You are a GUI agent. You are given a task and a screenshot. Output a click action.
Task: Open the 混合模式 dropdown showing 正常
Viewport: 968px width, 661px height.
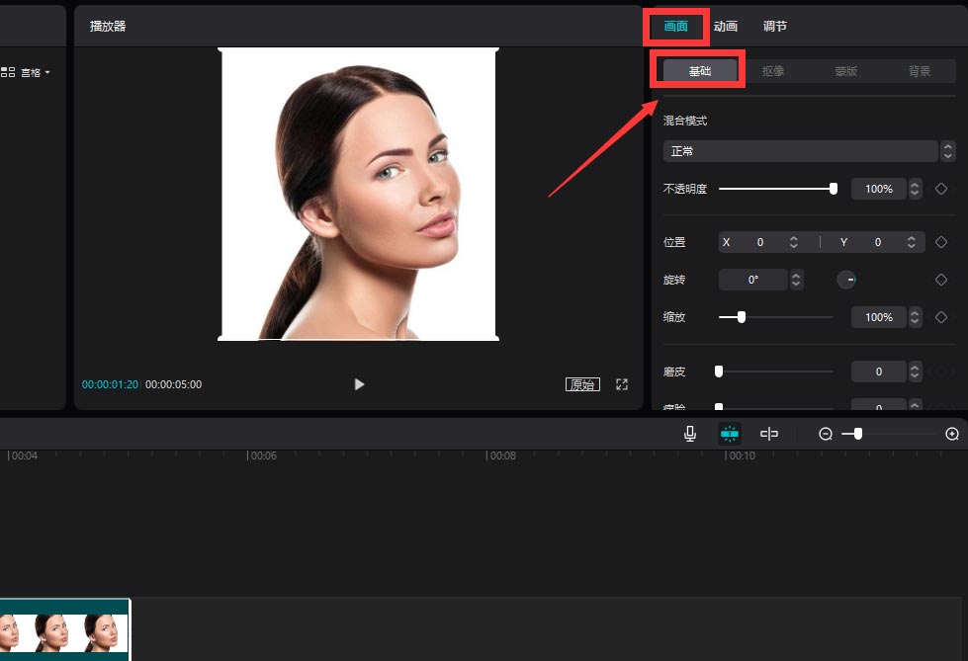click(801, 150)
